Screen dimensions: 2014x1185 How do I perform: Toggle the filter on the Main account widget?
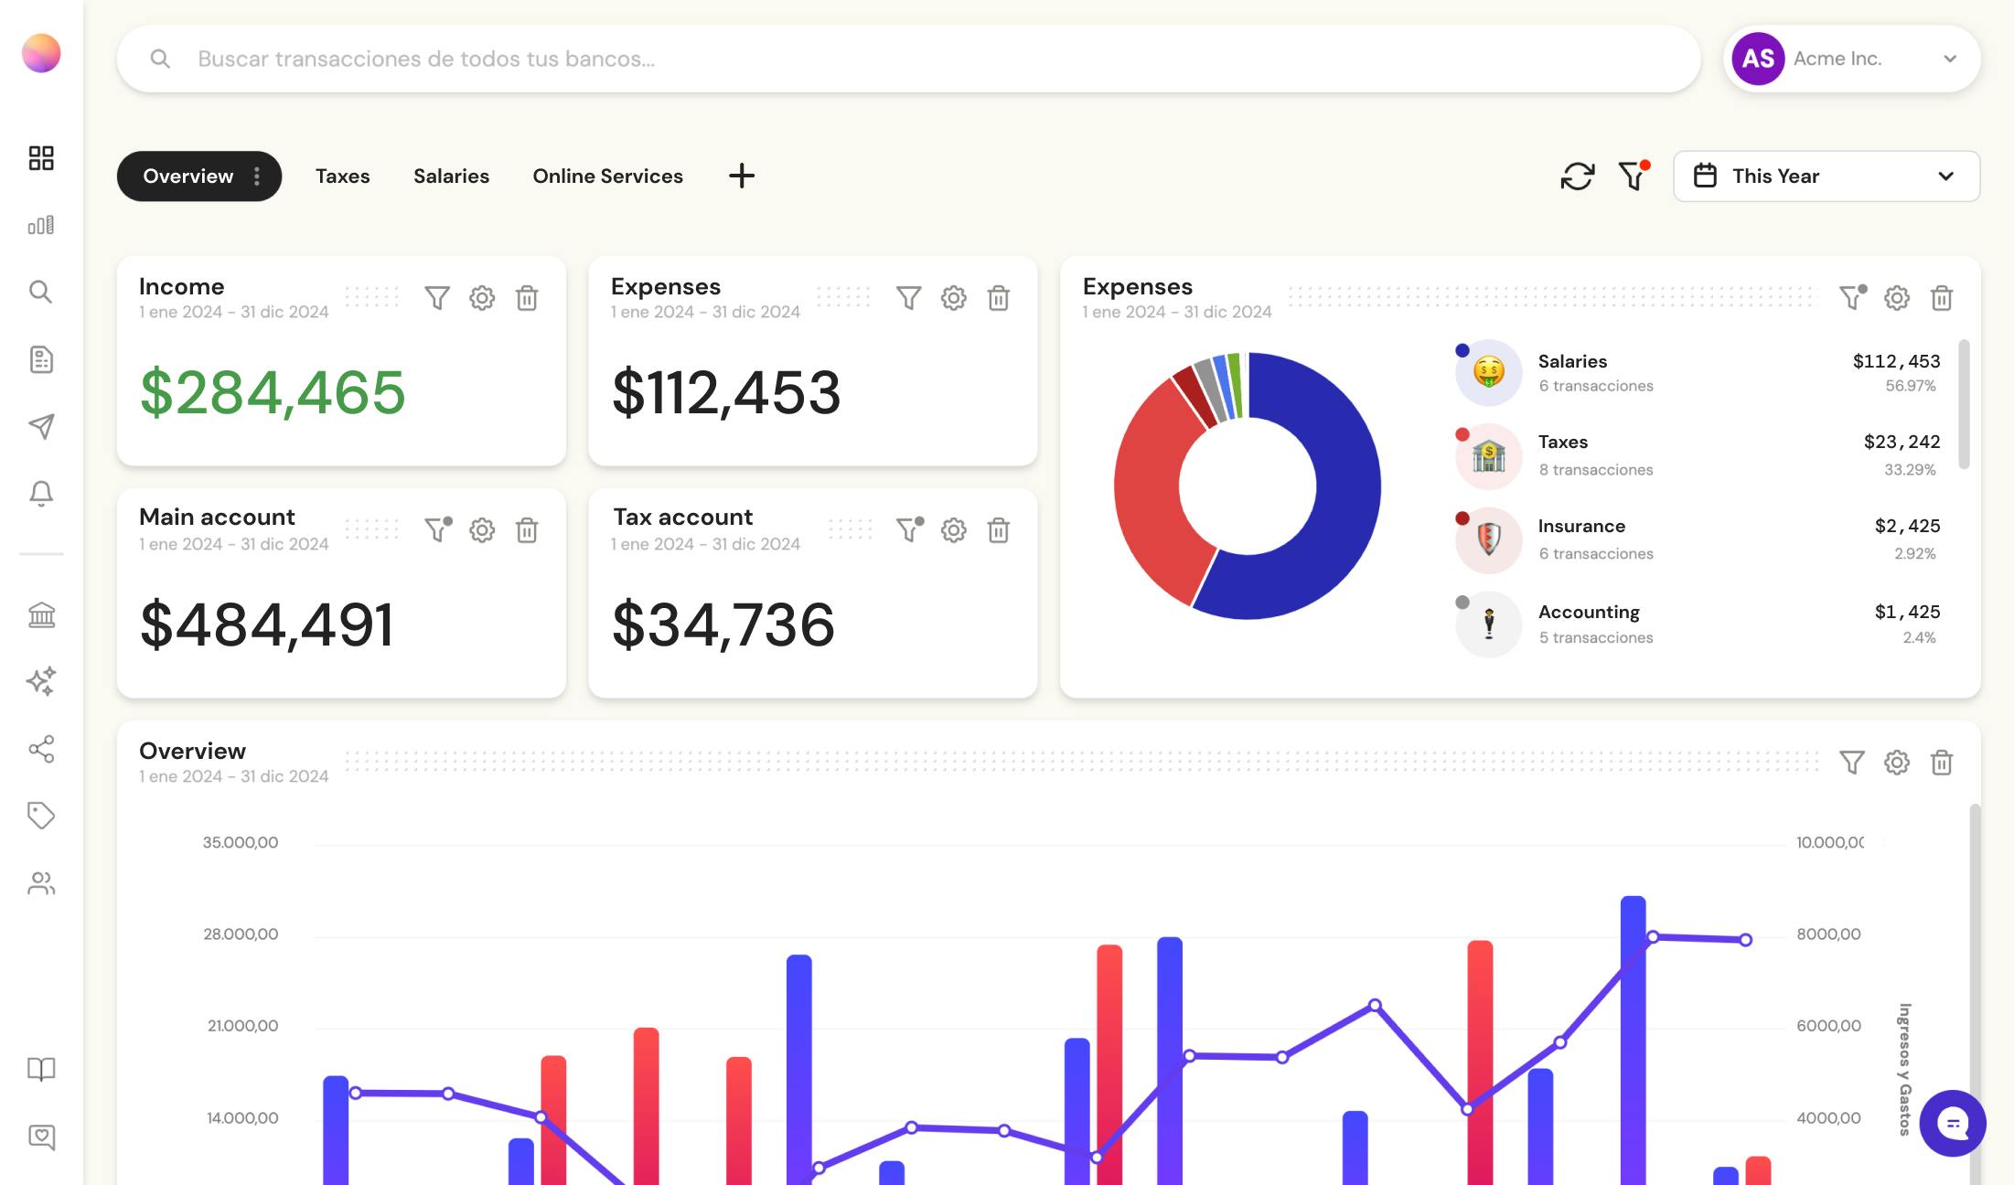tap(436, 530)
